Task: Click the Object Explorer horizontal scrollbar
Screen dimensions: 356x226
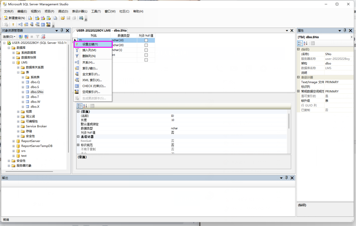Action: tap(29, 171)
